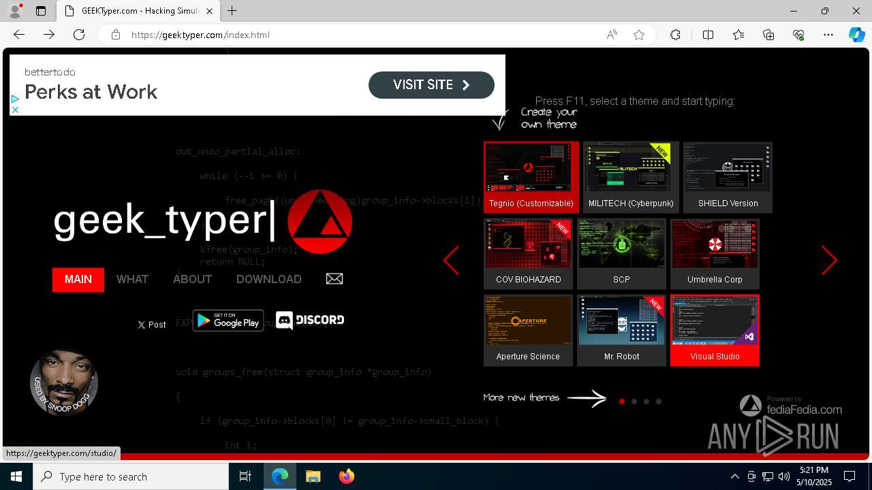The height and width of the screenshot is (490, 872).
Task: Close the Perks at Work ad
Action: coord(15,110)
